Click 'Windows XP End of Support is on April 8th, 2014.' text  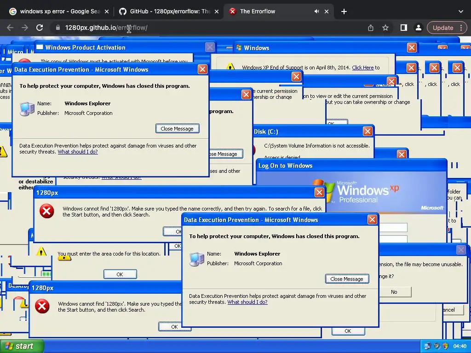tap(296, 68)
